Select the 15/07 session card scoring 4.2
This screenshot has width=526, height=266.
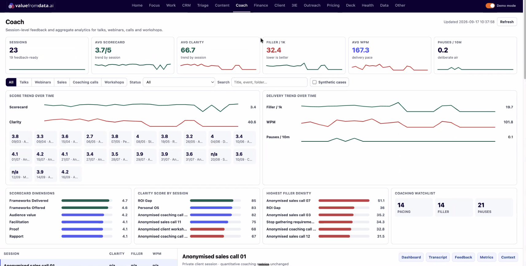click(45, 156)
